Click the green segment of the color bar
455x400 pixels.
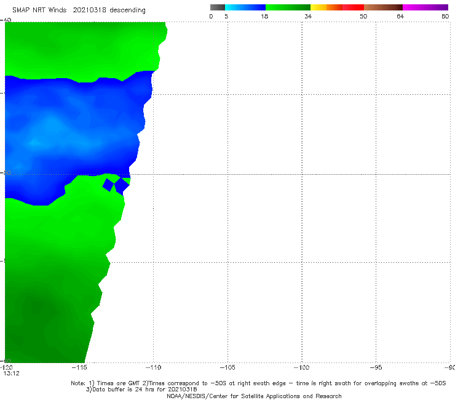288,7
